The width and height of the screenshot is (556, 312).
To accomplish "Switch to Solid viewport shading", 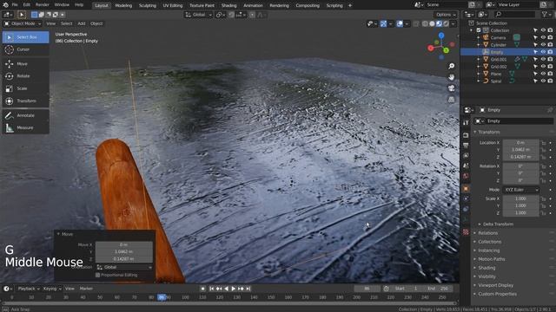I will tap(432, 23).
